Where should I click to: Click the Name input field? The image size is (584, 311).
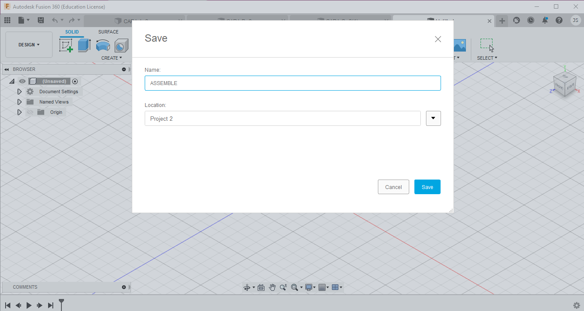[x=293, y=83]
